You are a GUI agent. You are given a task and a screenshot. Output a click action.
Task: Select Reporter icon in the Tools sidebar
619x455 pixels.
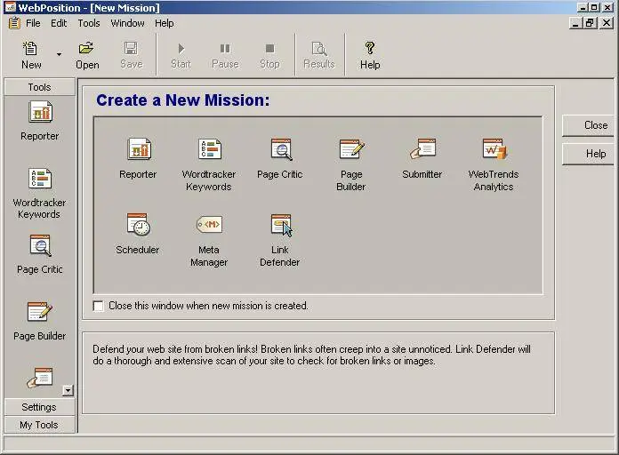[40, 120]
